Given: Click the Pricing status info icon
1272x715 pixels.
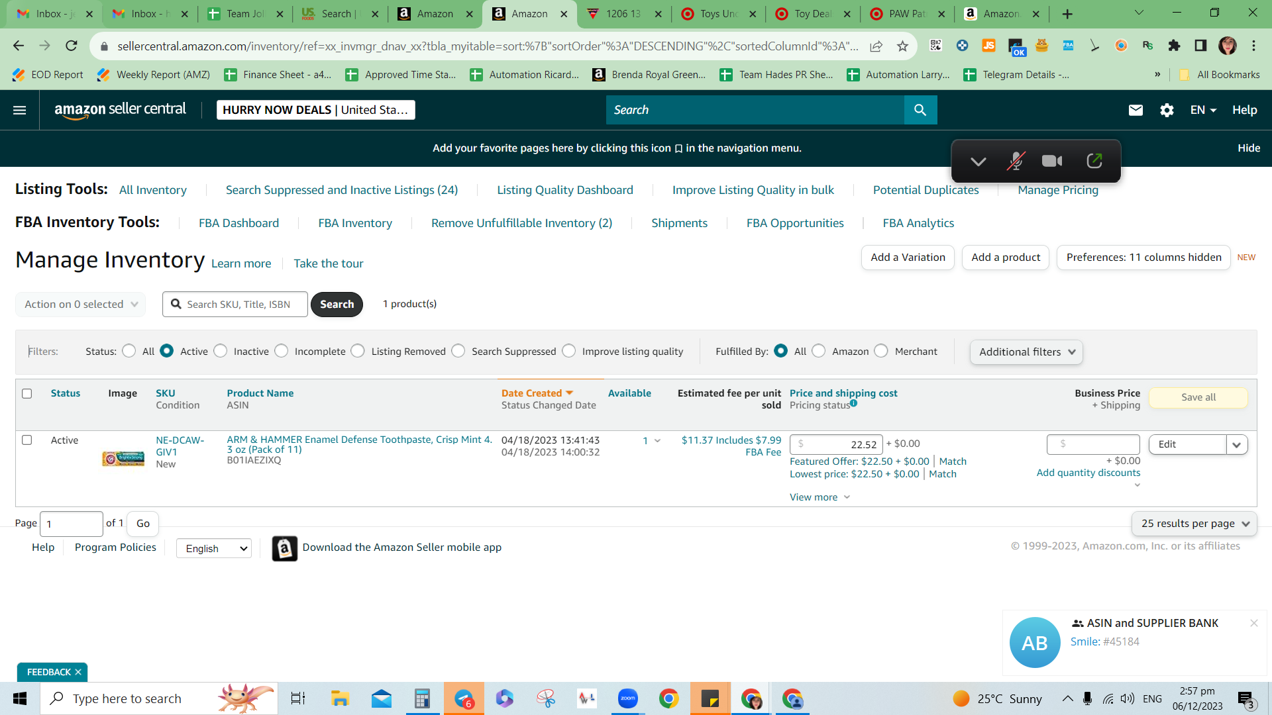Looking at the screenshot, I should (853, 403).
